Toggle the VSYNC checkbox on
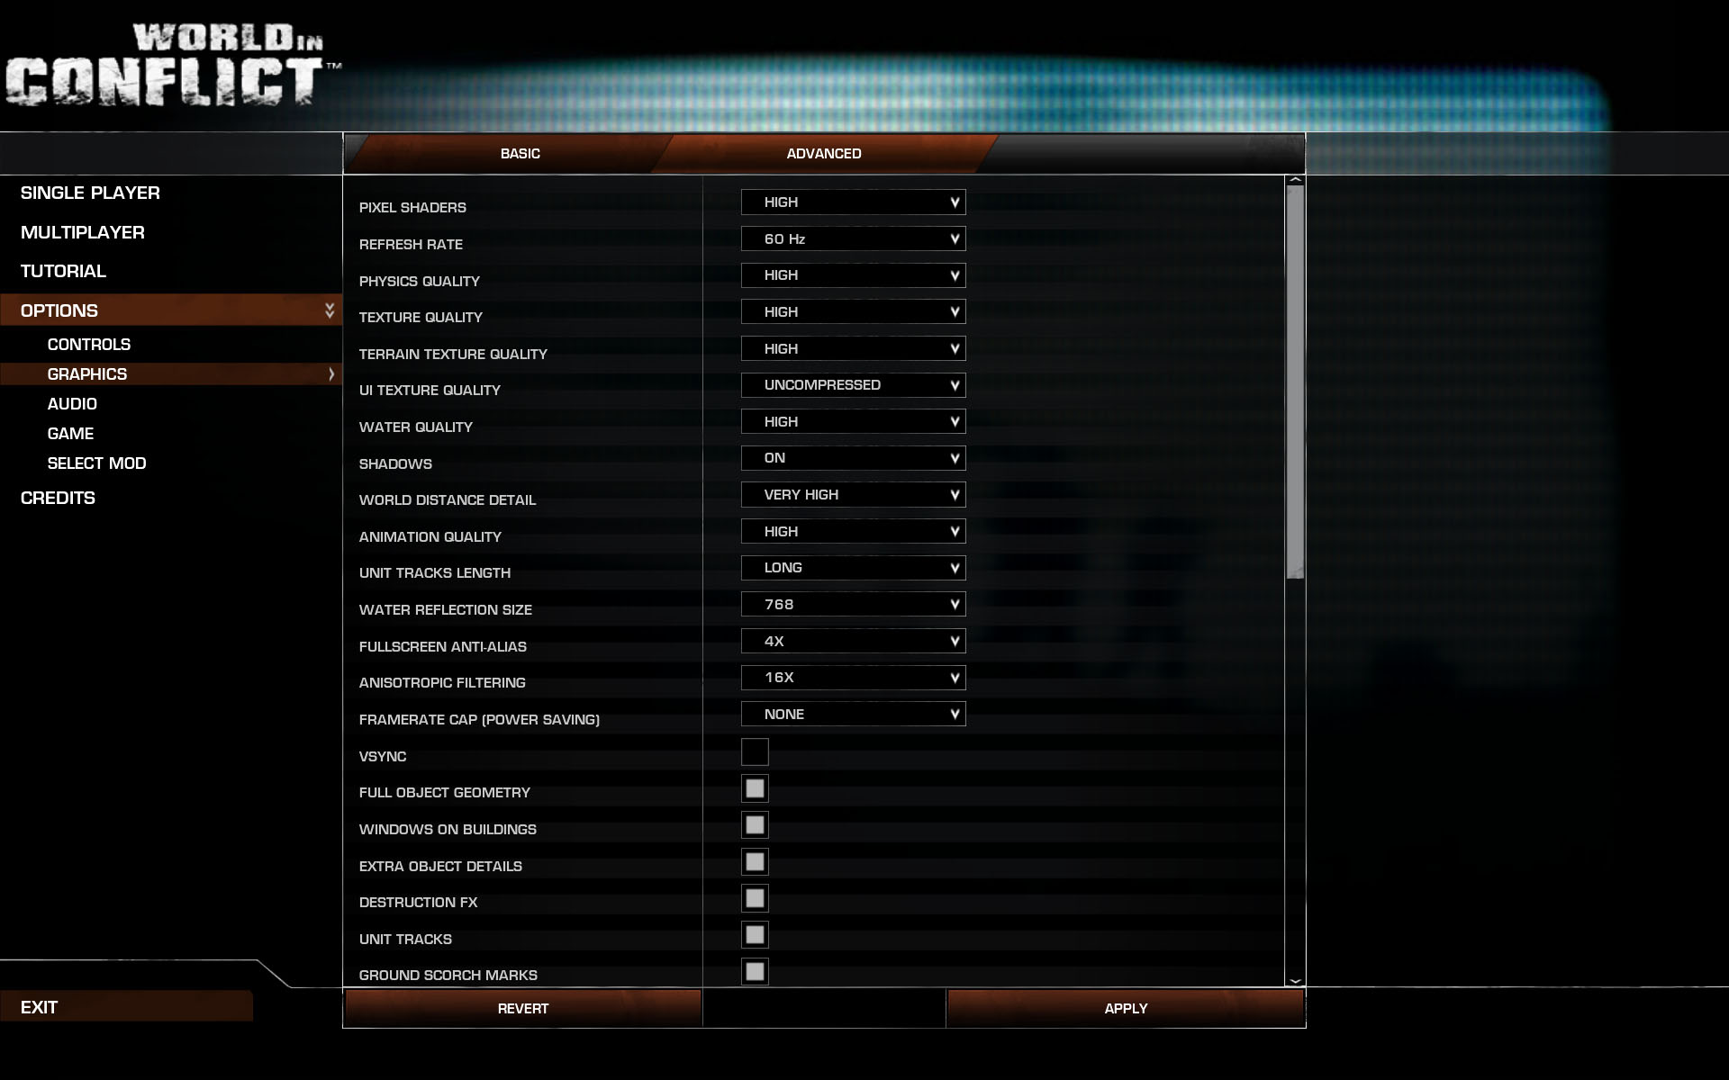 753,751
